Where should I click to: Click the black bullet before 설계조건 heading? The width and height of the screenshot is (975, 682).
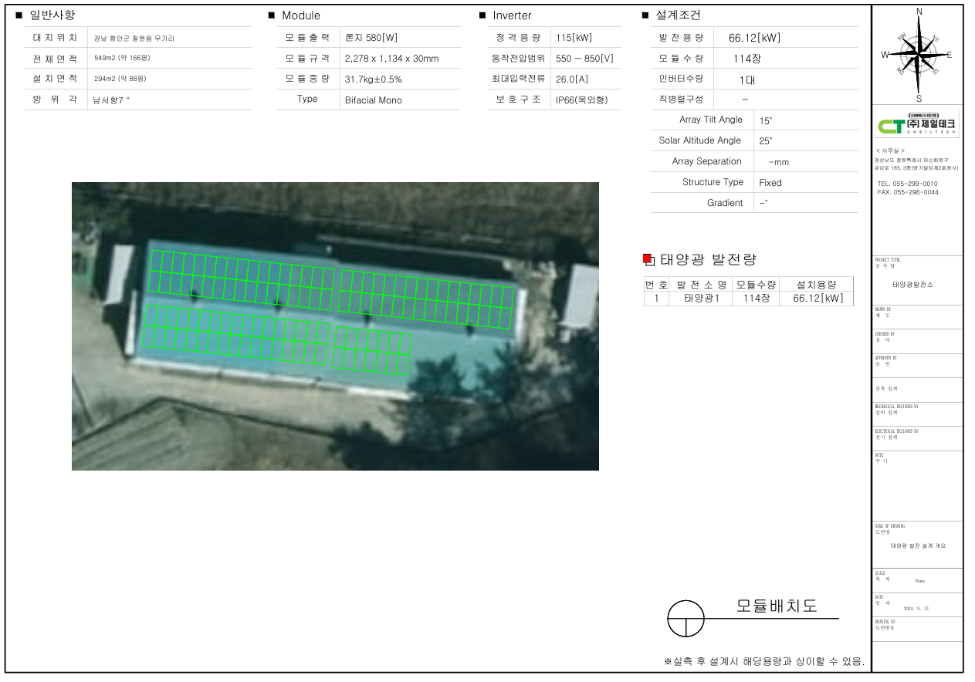pyautogui.click(x=645, y=15)
